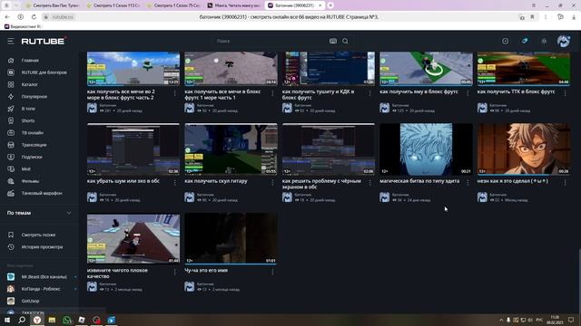This screenshot has height=326, width=581.
Task: Click the Моё sidebar icon
Action: coord(11,169)
